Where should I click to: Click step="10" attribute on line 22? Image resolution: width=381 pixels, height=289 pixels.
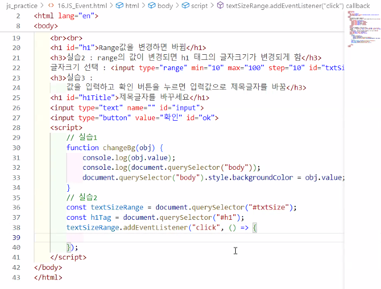pos(286,68)
